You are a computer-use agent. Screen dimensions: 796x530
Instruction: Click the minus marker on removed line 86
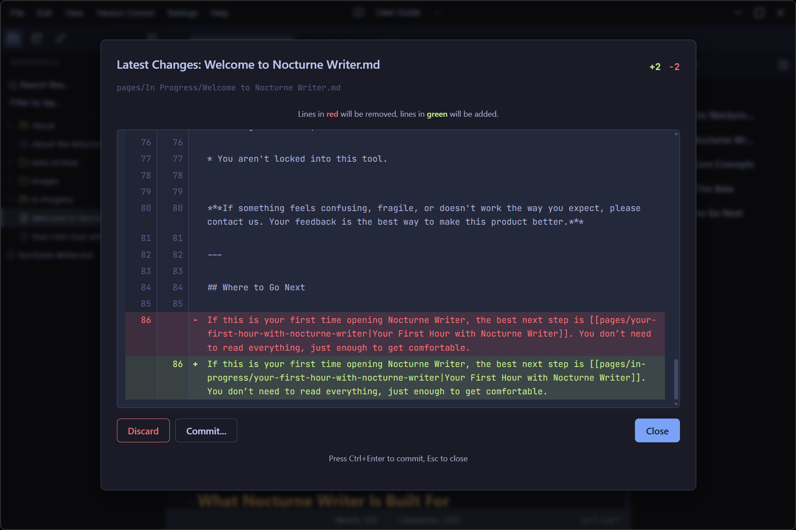point(195,320)
